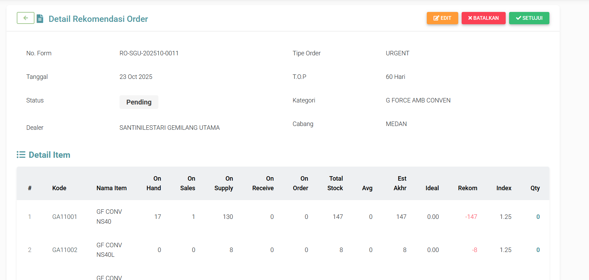Click the Kode column header
The width and height of the screenshot is (589, 280).
coord(59,188)
